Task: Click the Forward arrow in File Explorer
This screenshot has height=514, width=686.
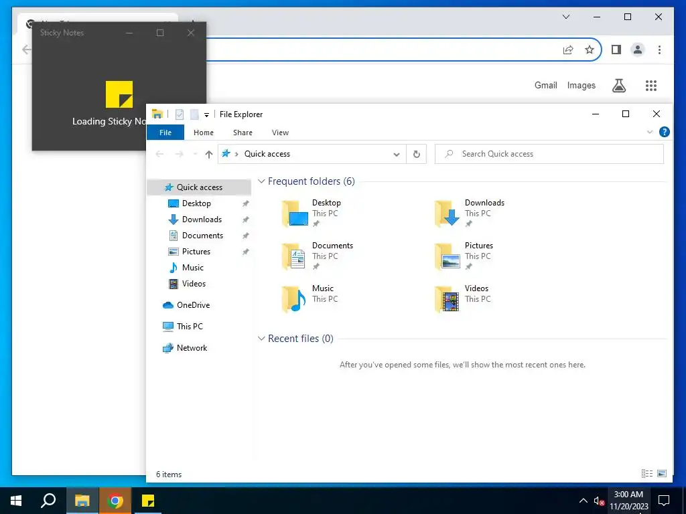Action: [x=179, y=154]
